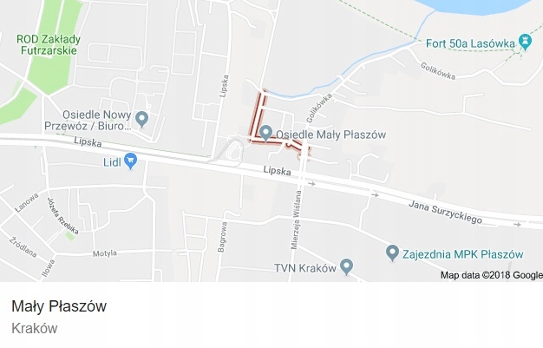Click the Bagrowa street label
The height and width of the screenshot is (348, 543).
click(x=222, y=237)
